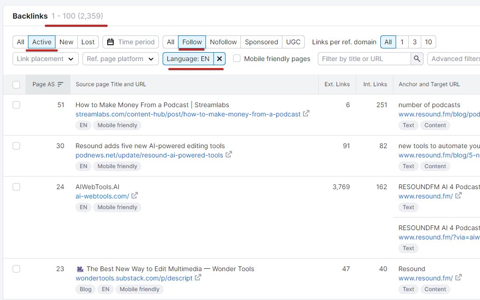Click 'Resound adds five new AI-powered editing tools' title

click(x=150, y=146)
